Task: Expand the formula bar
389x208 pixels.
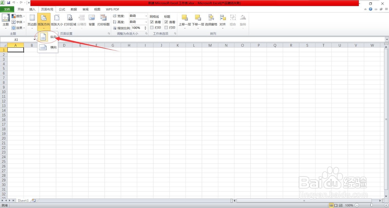Action: [387, 40]
